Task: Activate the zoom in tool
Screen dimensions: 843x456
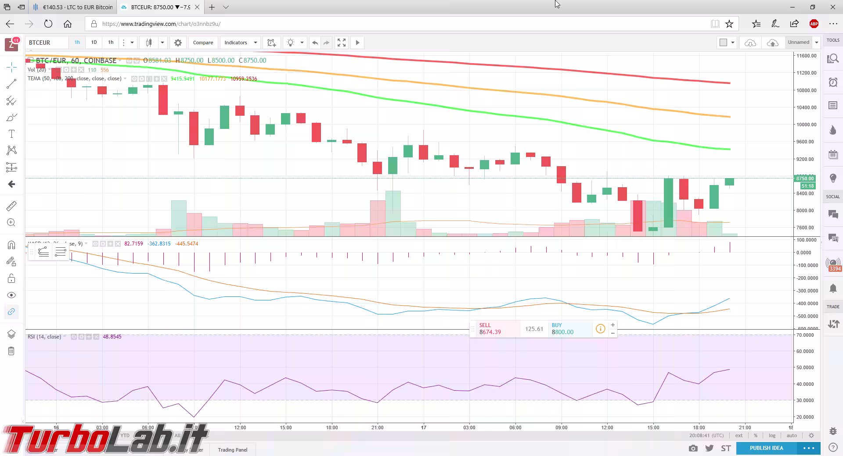Action: click(x=11, y=223)
